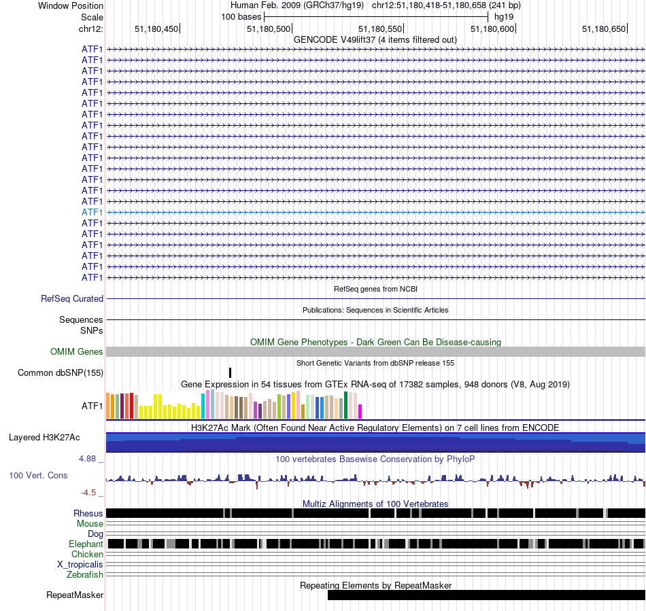Image resolution: width=646 pixels, height=611 pixels.
Task: Click the cyan bar in GTEx expression chart
Action: point(203,406)
